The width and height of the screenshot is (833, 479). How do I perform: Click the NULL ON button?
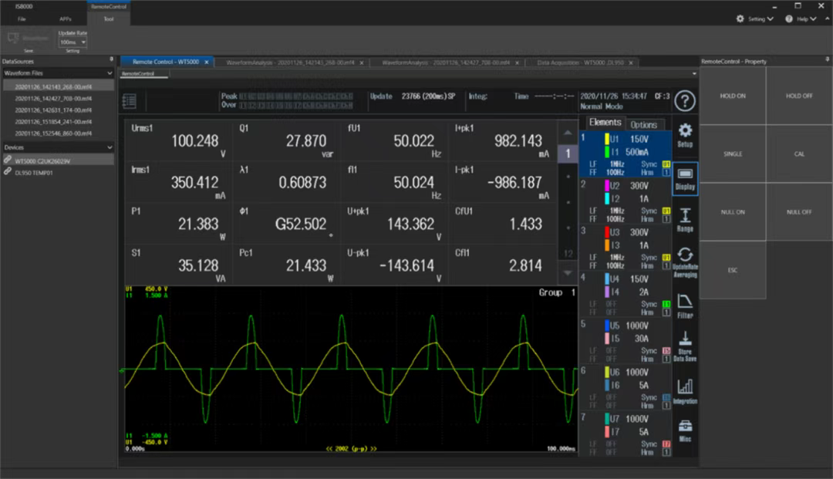(x=733, y=212)
